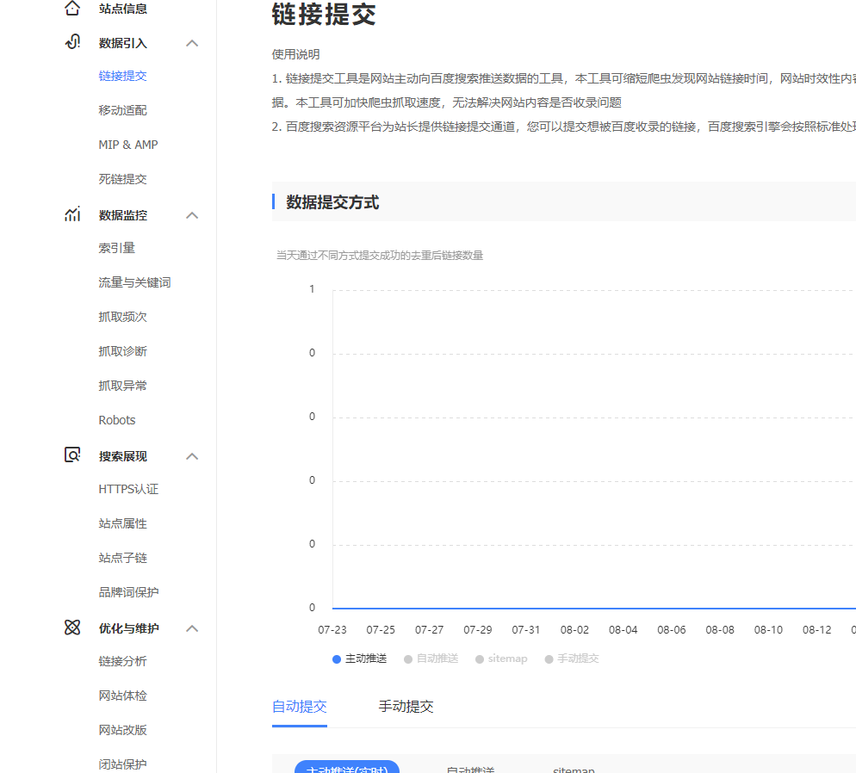The image size is (856, 773).
Task: Collapse the 优化与维护 menu chevron
Action: 192,628
